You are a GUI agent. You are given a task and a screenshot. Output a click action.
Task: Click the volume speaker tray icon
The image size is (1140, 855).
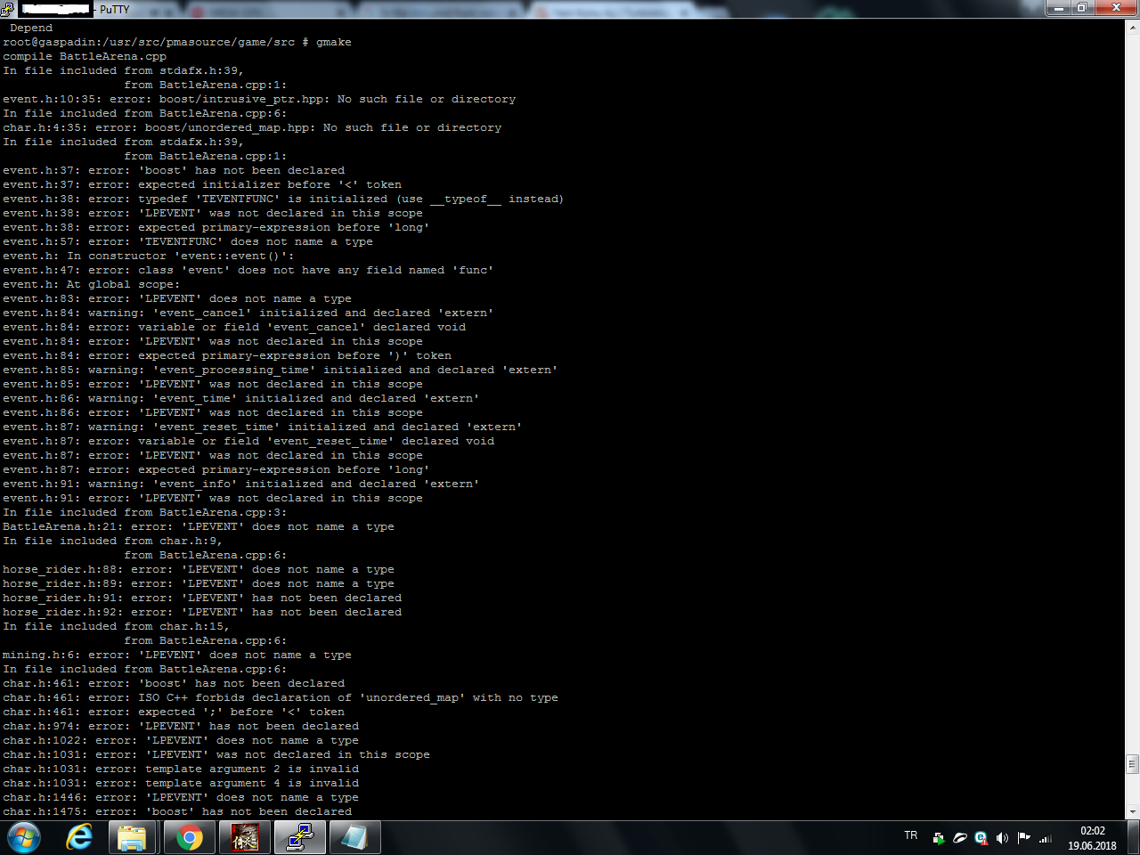pyautogui.click(x=1002, y=838)
